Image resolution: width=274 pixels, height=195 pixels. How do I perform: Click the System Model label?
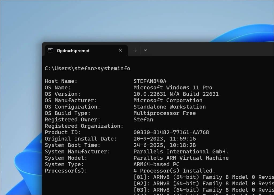(x=66, y=158)
